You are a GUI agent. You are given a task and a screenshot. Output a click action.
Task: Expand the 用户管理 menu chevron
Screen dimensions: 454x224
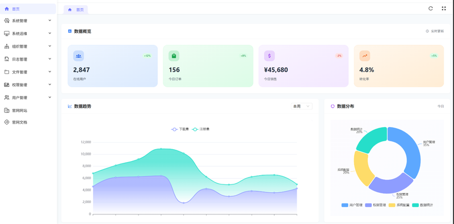[50, 97]
